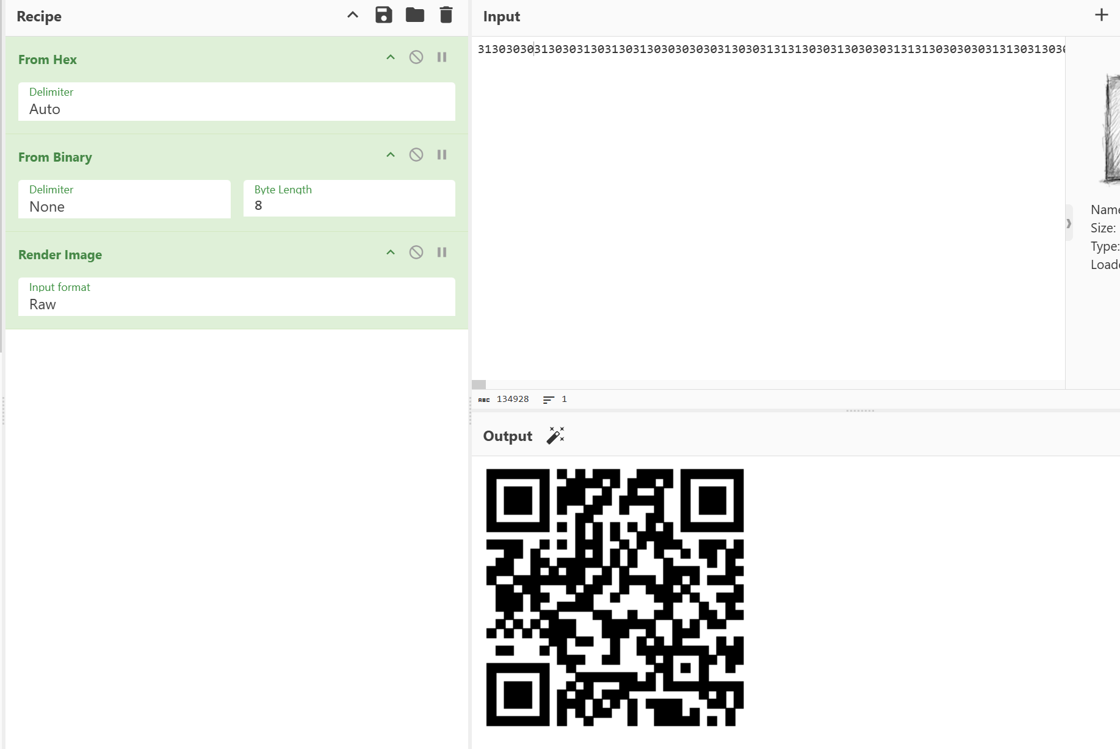
Task: Set breakpoint on From Hex operation
Action: click(x=442, y=57)
